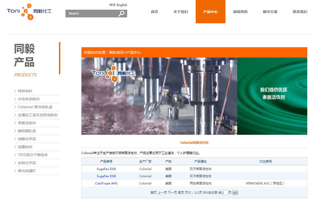Open the 解决方案 menu item
The width and height of the screenshot is (320, 199).
click(270, 12)
